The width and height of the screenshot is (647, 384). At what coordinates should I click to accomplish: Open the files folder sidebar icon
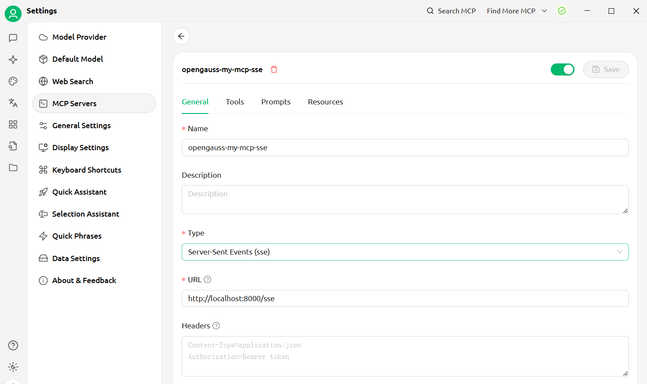13,167
